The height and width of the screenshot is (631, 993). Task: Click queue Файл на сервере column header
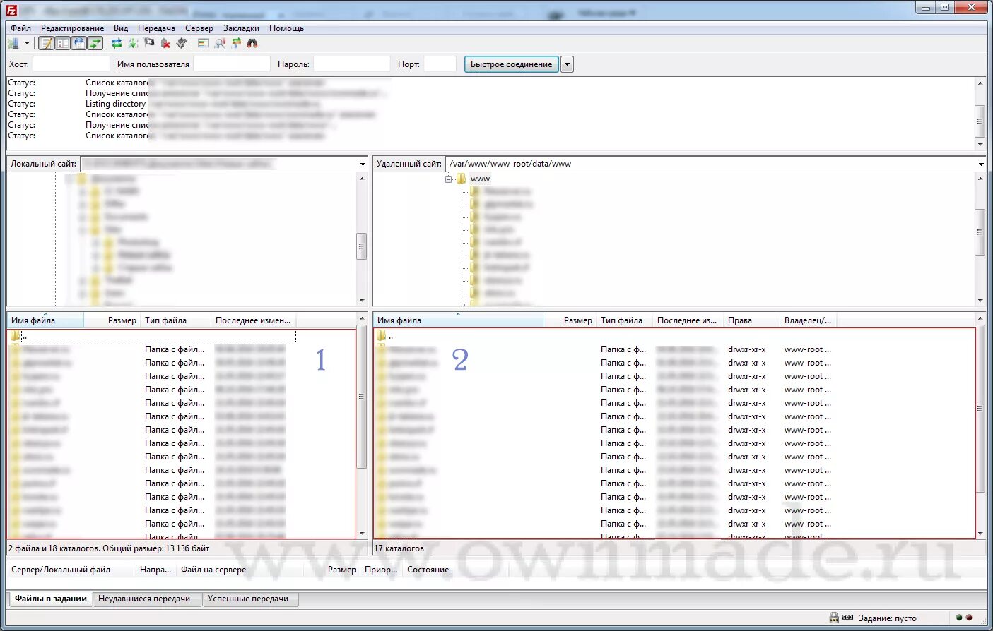coord(250,570)
